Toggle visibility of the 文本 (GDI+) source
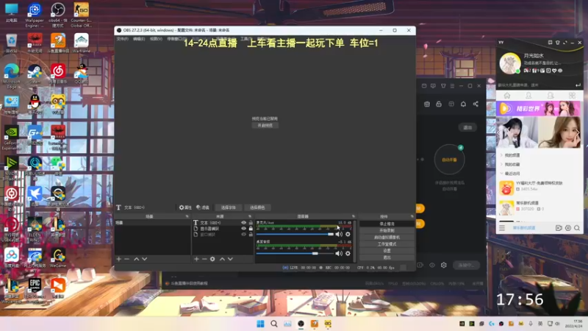Viewport: 588px width, 331px height. 244,223
